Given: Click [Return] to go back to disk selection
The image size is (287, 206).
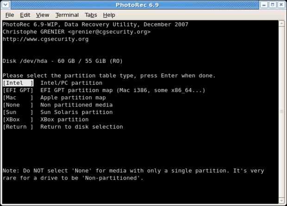Looking at the screenshot, I should (18, 127).
